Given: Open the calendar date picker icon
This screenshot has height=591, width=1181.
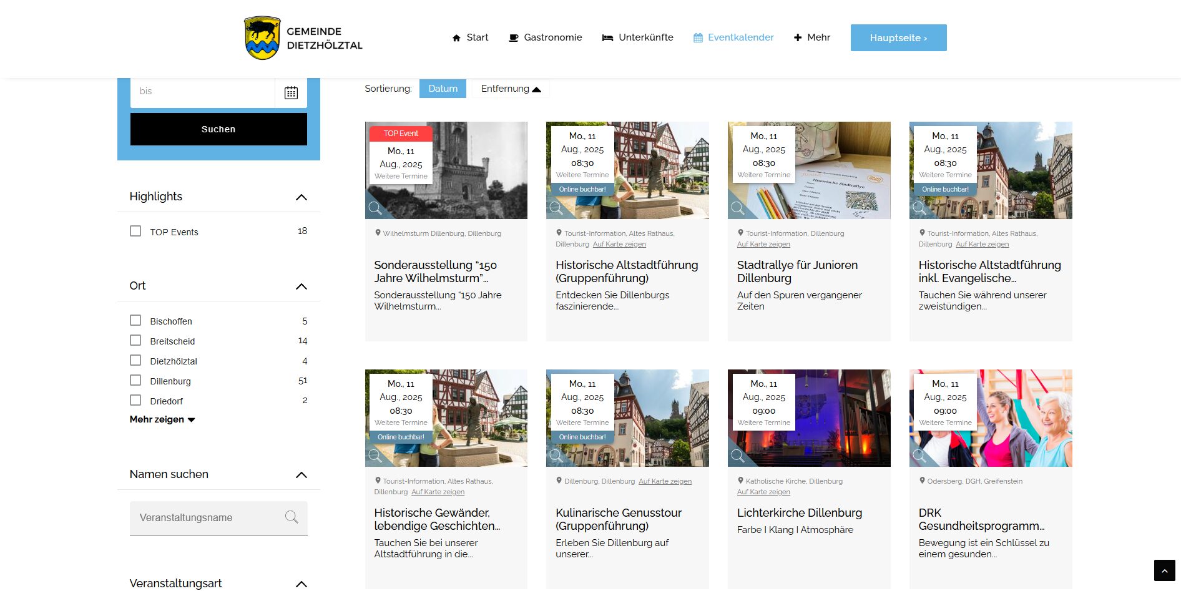Looking at the screenshot, I should 291,93.
